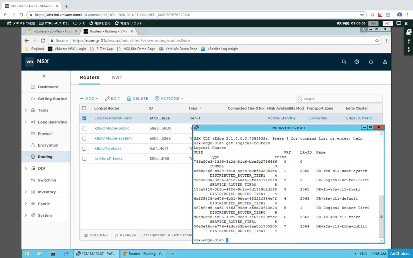The image size is (413, 258).
Task: Expand the Inventory section in sidebar
Action: coord(26,192)
